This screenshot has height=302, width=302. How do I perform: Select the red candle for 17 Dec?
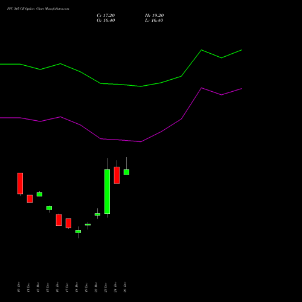click(68, 223)
